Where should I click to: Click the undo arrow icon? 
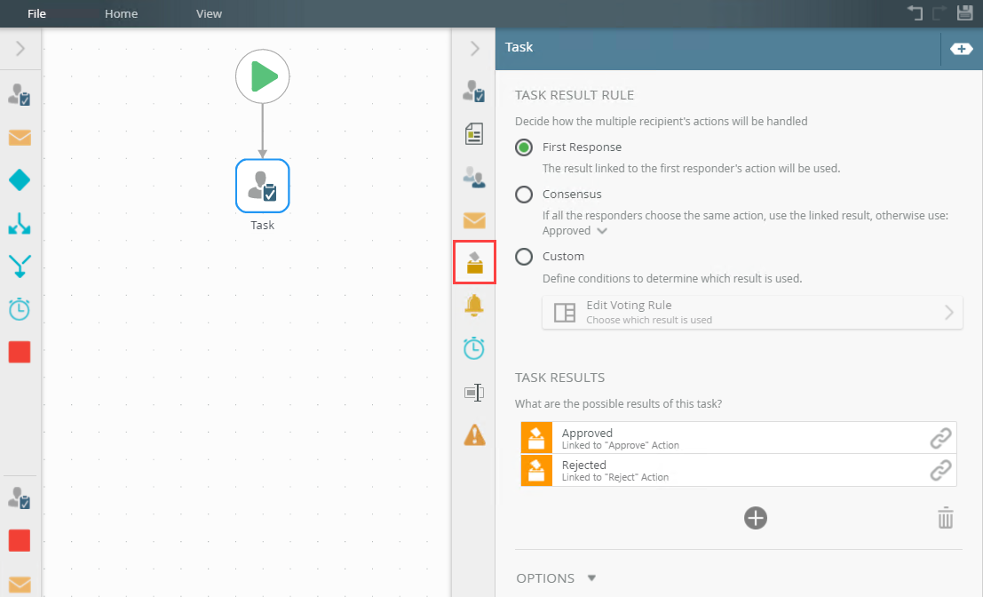(x=915, y=12)
